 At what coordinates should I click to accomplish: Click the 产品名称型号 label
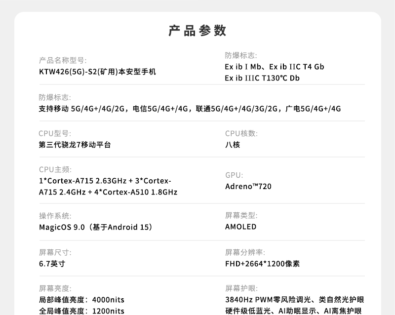pos(63,60)
